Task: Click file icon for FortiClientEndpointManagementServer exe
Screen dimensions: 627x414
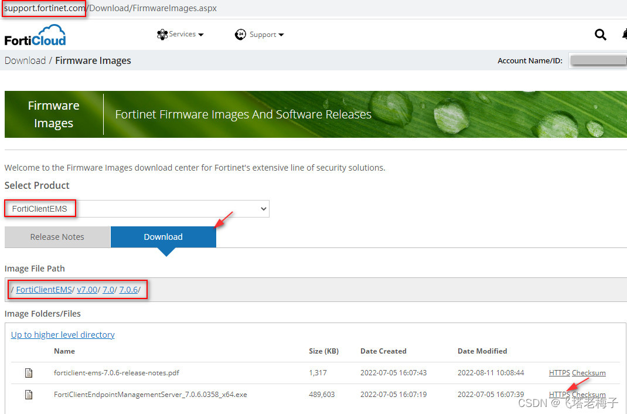Action: pyautogui.click(x=29, y=395)
